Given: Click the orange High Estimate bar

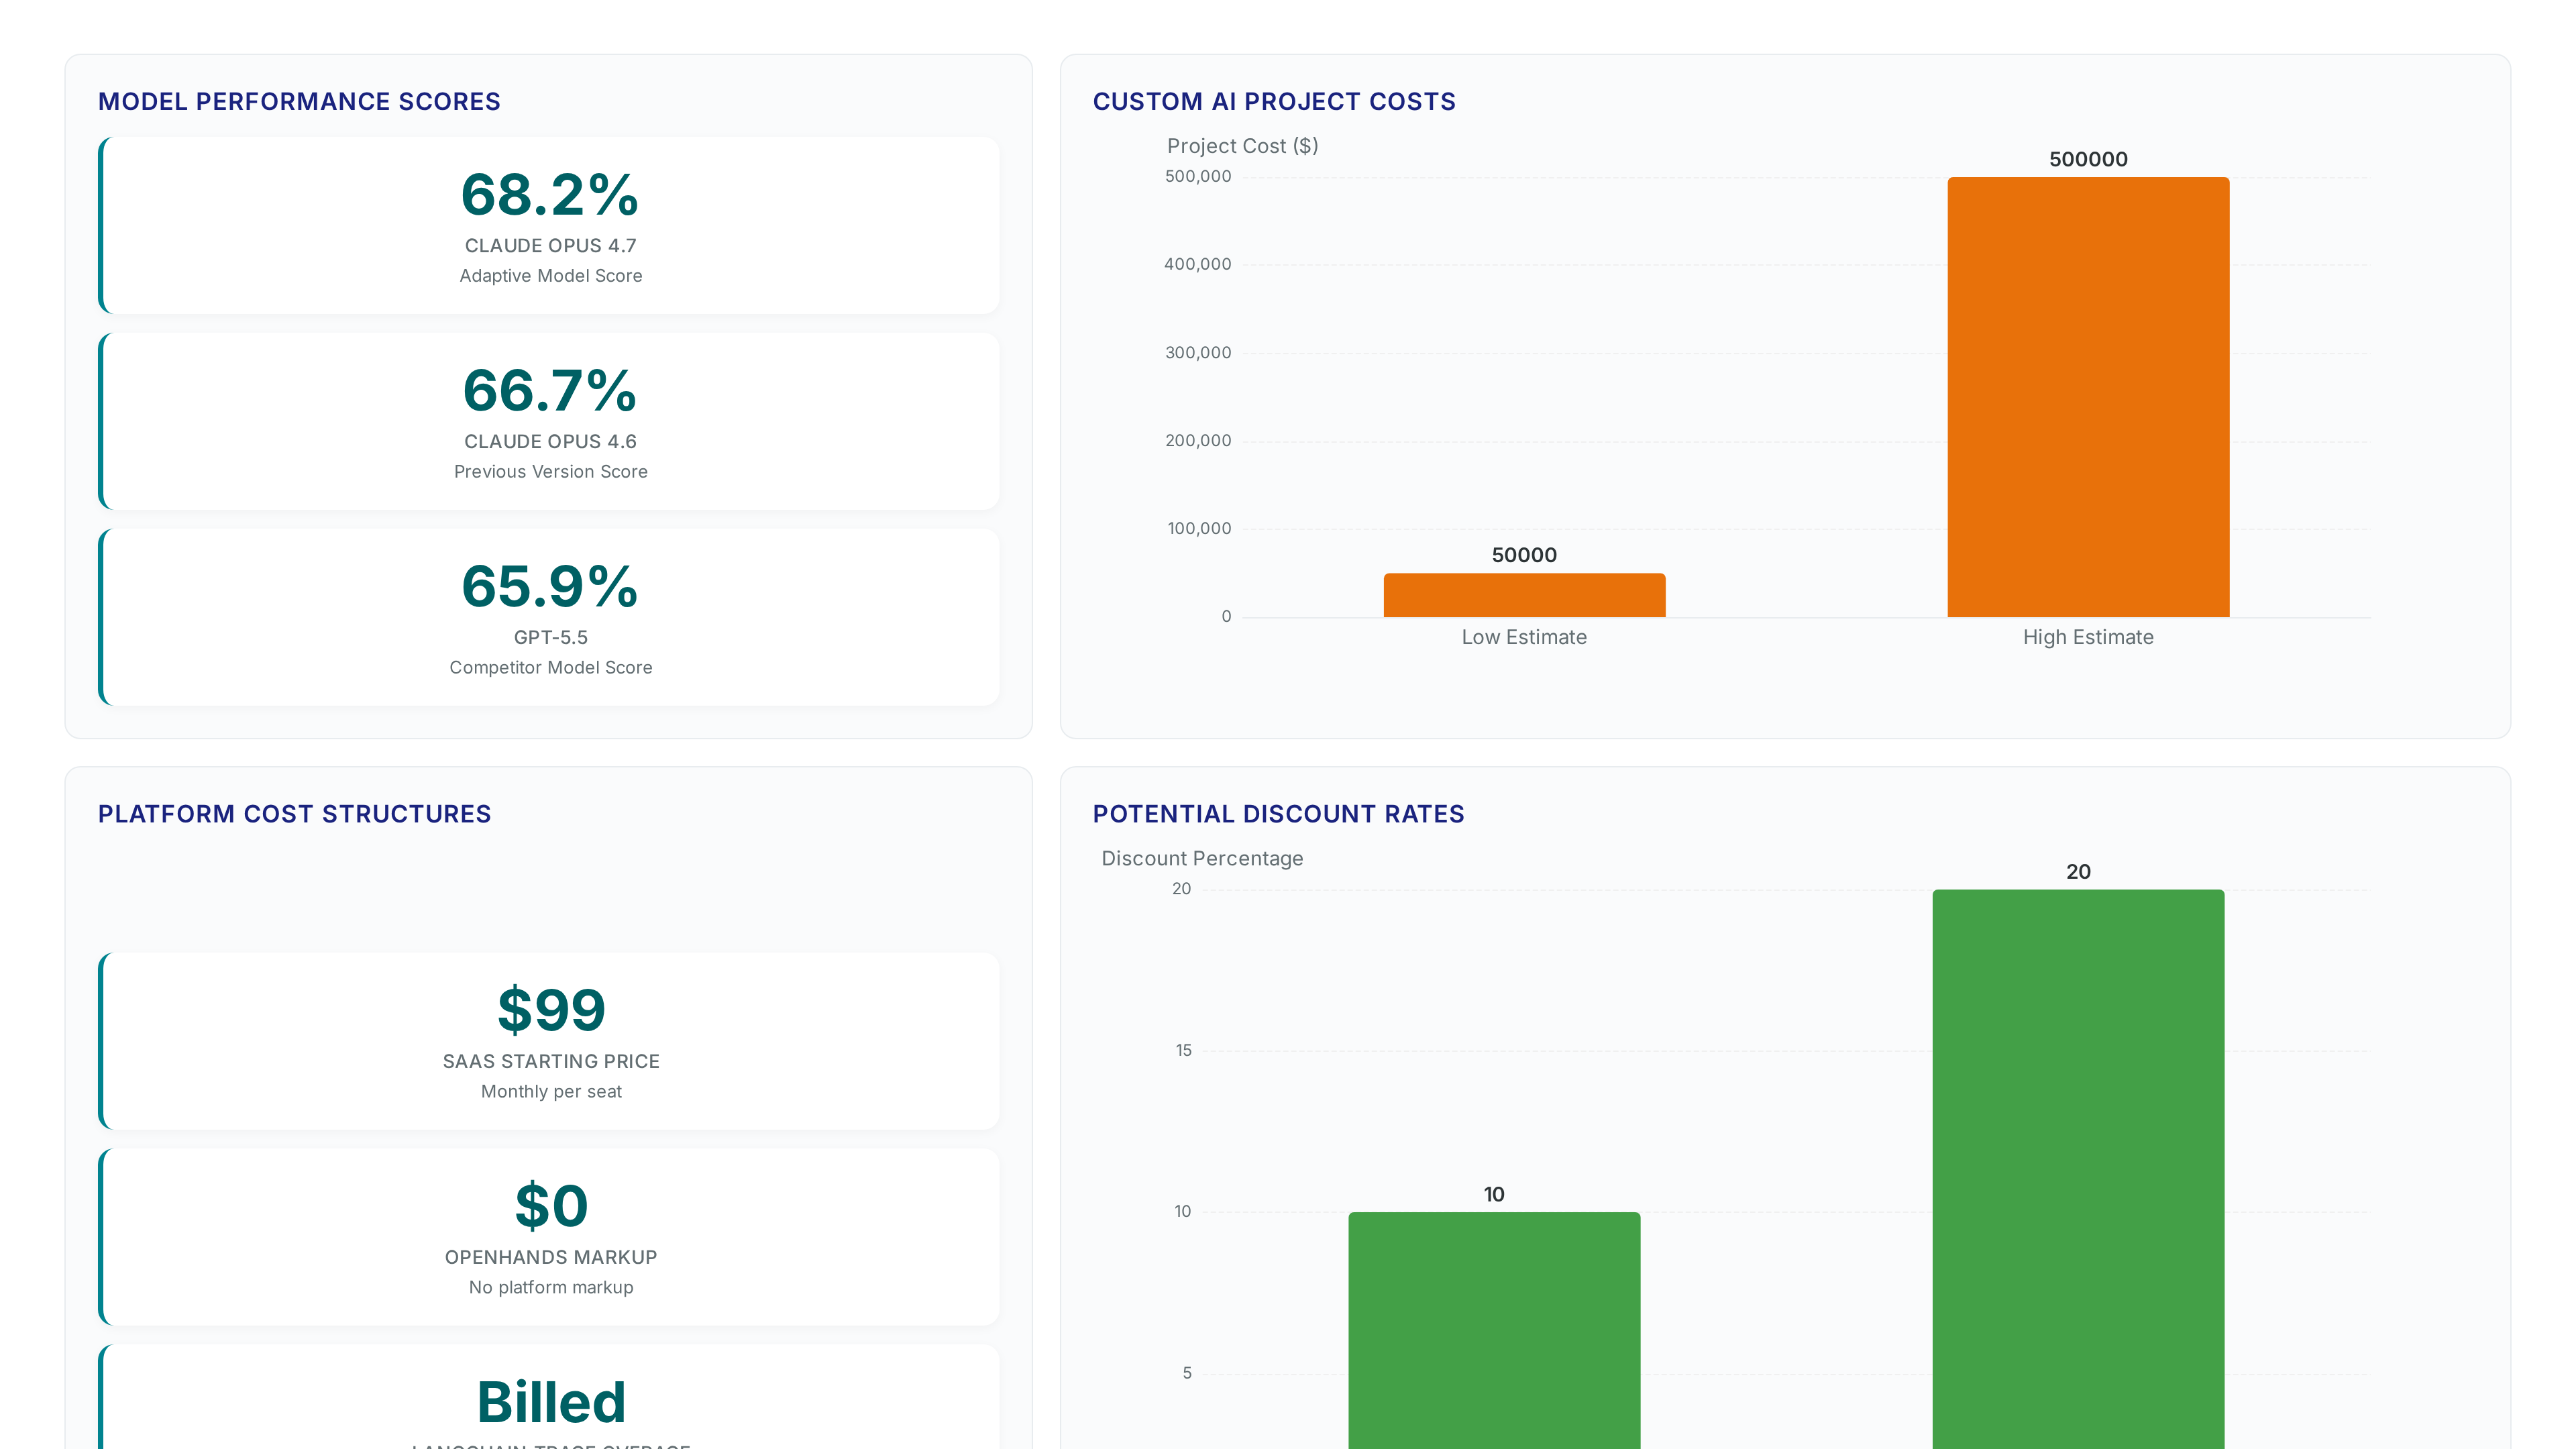Looking at the screenshot, I should pyautogui.click(x=2088, y=397).
